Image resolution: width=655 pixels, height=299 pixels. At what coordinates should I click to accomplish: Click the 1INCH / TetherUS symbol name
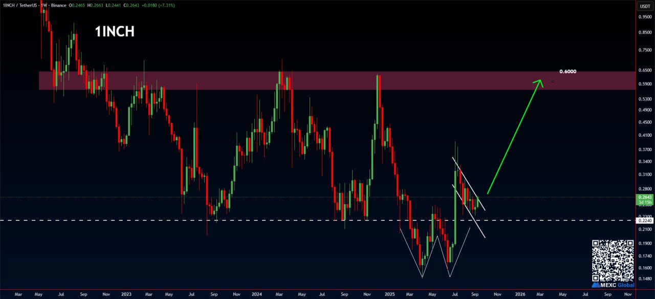click(19, 6)
